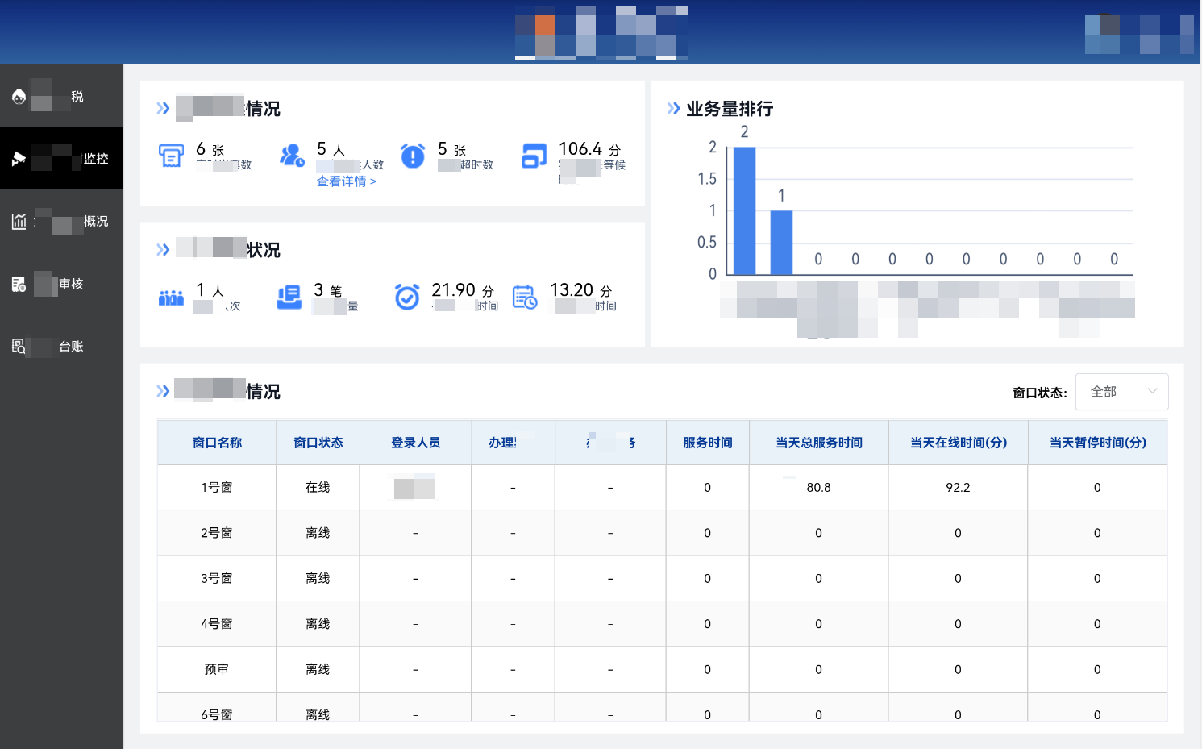1202x749 pixels.
Task: Click the 当天暂停时间(分) column header
Action: [x=1097, y=443]
